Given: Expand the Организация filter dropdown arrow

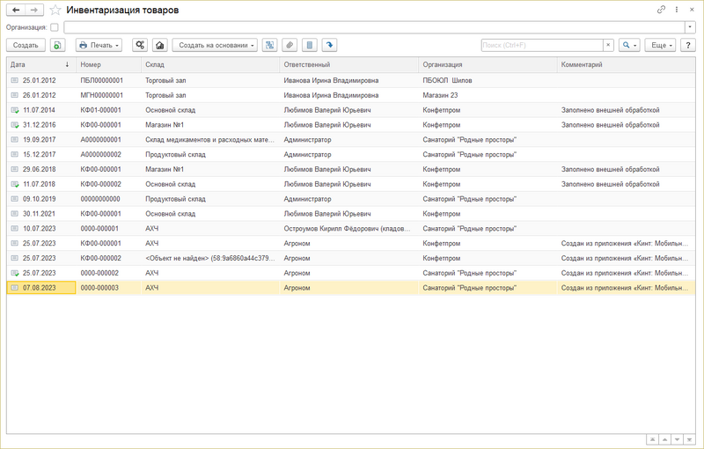Looking at the screenshot, I should tap(690, 27).
